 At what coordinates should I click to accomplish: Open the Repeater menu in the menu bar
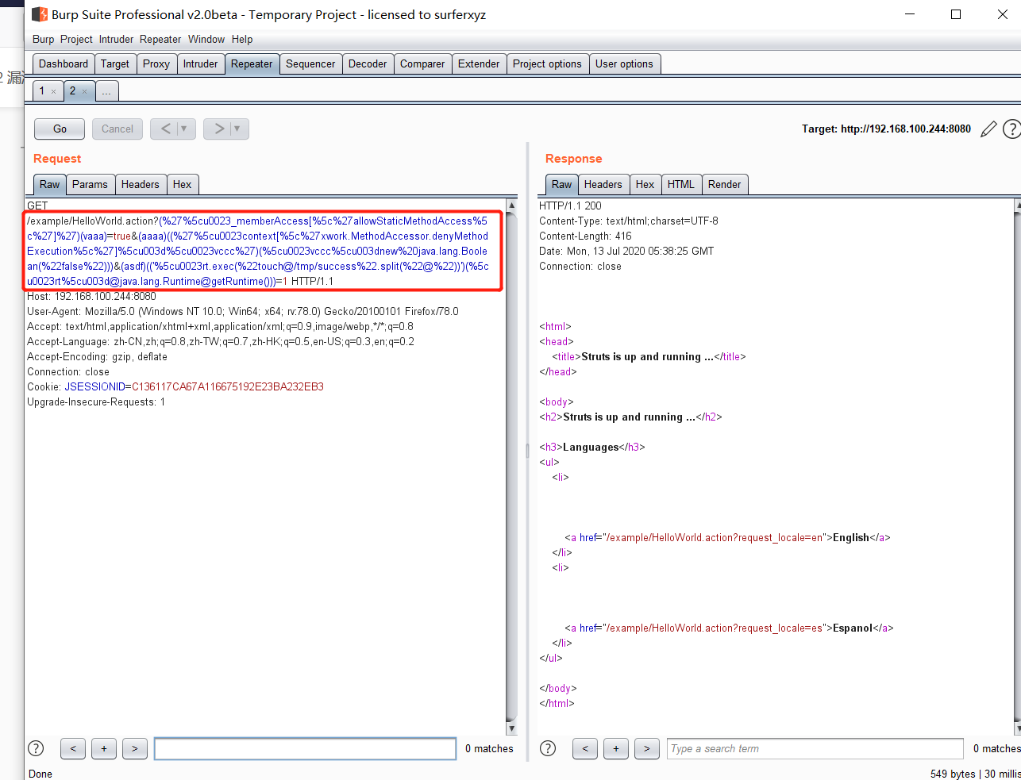coord(160,39)
